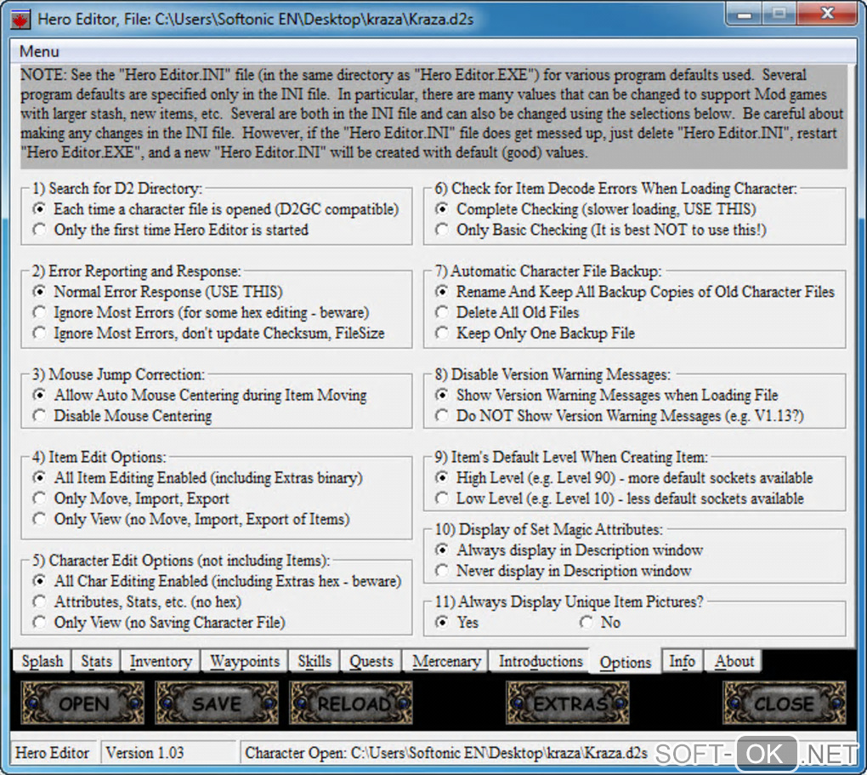Open the Inventory tab
Viewport: 867px width, 775px height.
(x=161, y=661)
